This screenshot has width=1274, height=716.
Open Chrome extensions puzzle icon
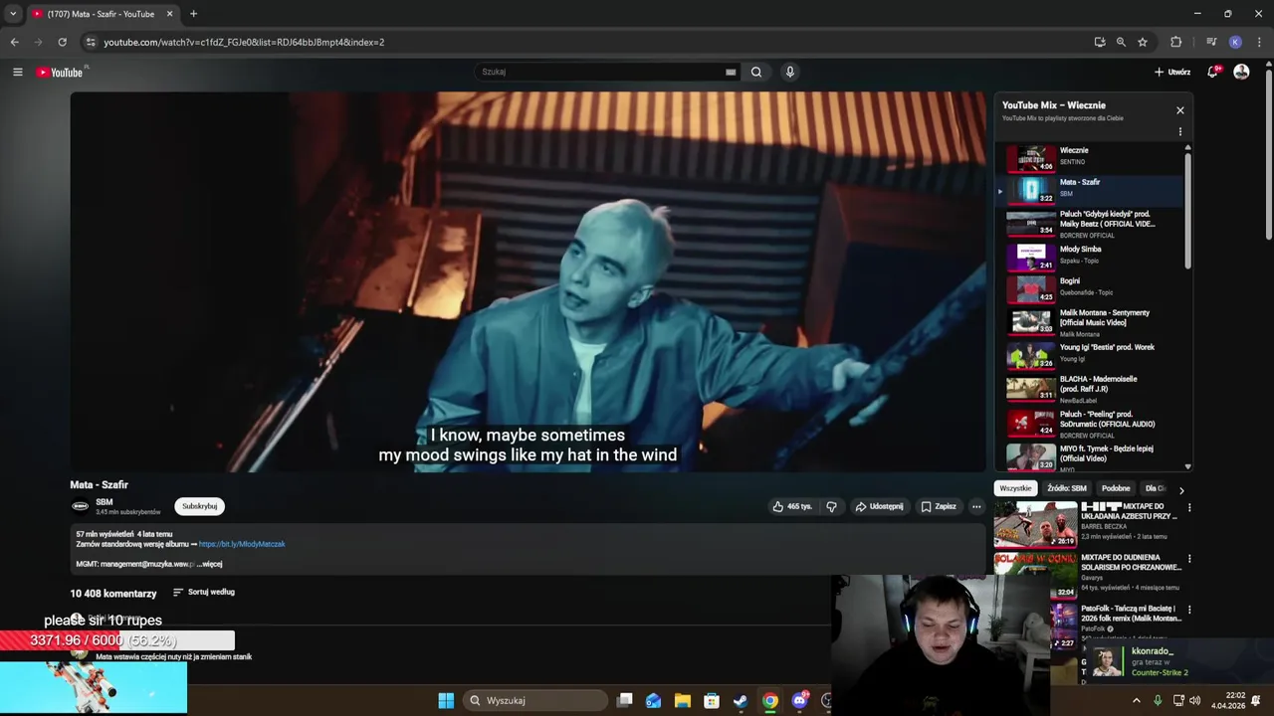coord(1176,42)
